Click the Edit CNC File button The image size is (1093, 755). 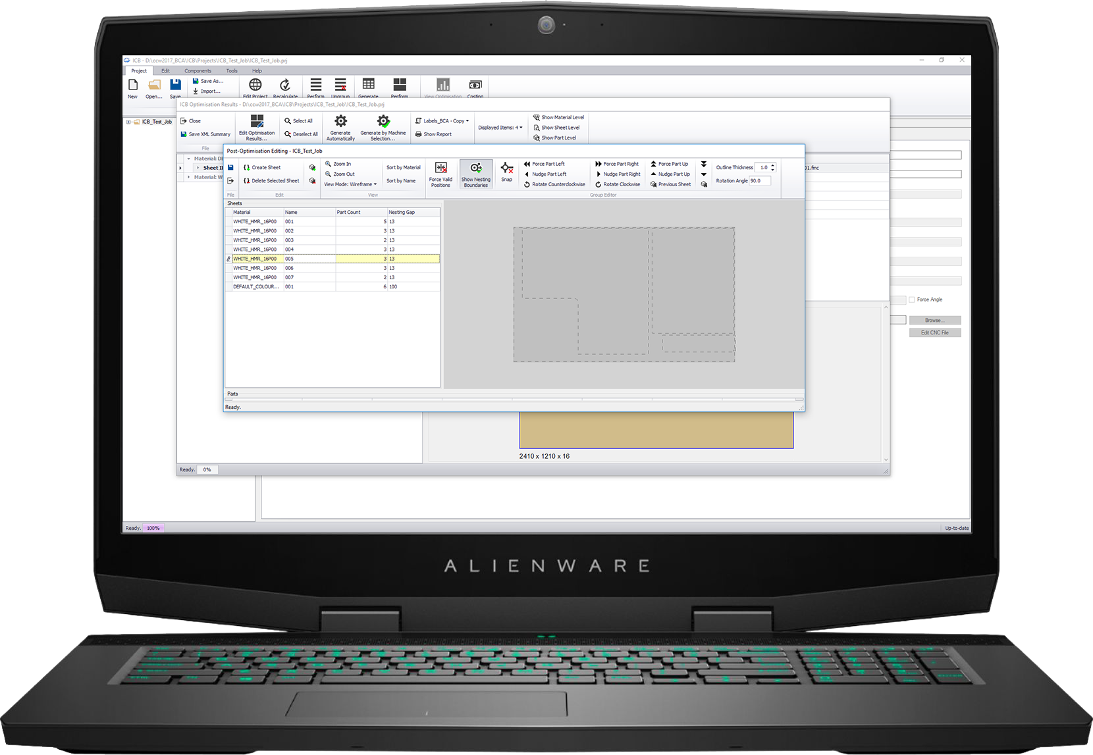935,332
